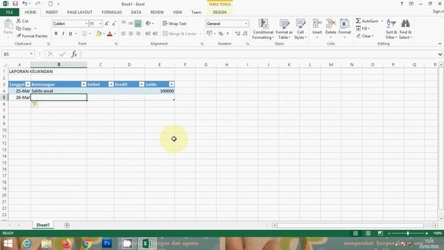Toggle Wrap Text

pyautogui.click(x=174, y=24)
